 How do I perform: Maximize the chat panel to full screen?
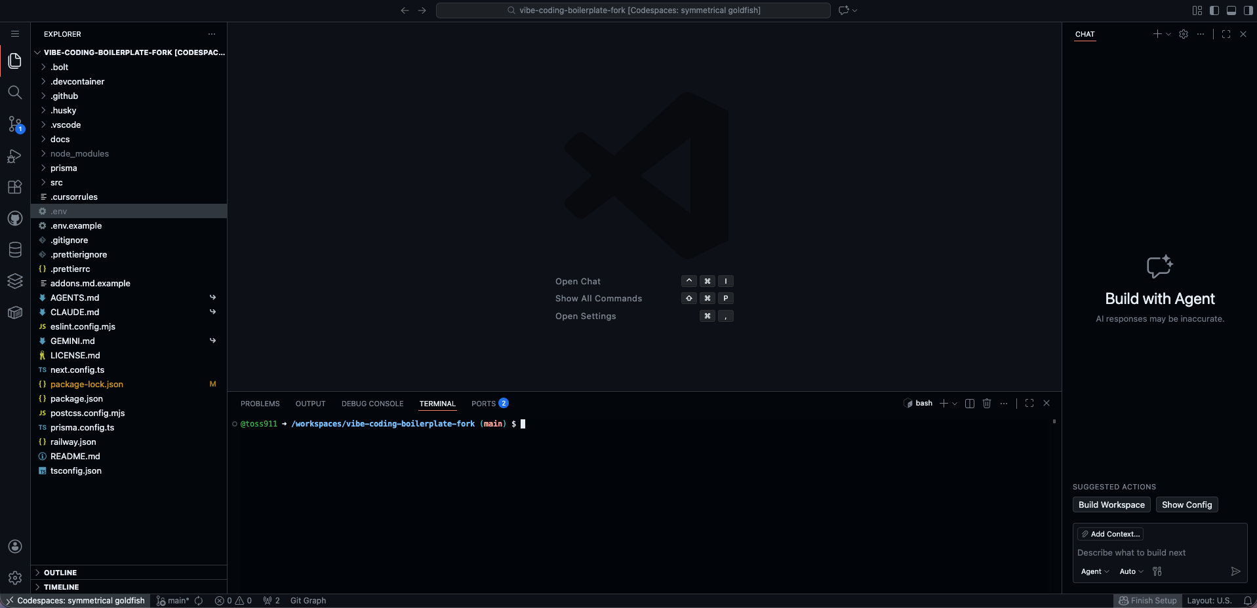click(1226, 34)
